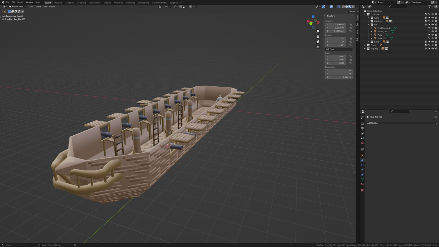The width and height of the screenshot is (439, 247).
Task: Hide the Crane collection with eye icon
Action: (432, 45)
